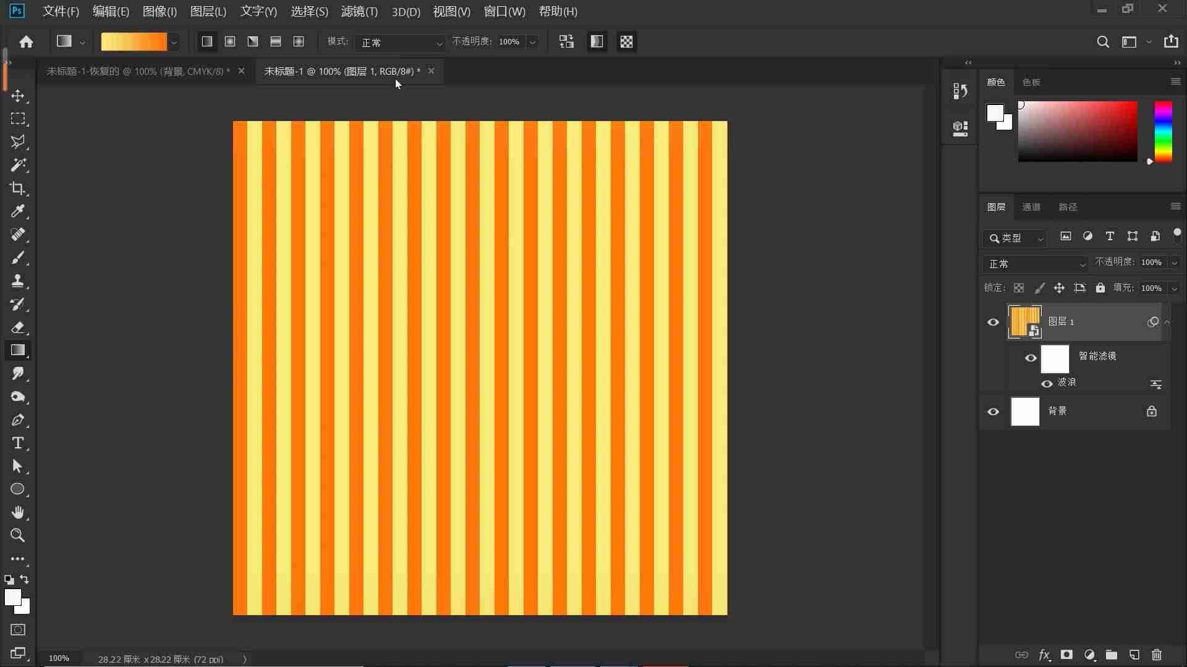This screenshot has height=667, width=1187.
Task: Choose diamond gradient style
Action: pos(299,41)
